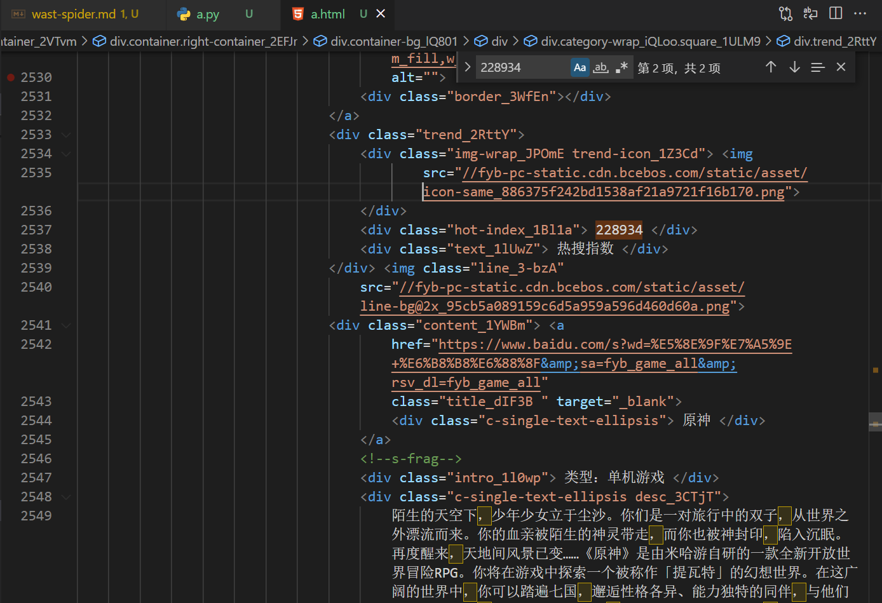The height and width of the screenshot is (603, 882).
Task: Enable Use Regular Expression in find
Action: [621, 67]
